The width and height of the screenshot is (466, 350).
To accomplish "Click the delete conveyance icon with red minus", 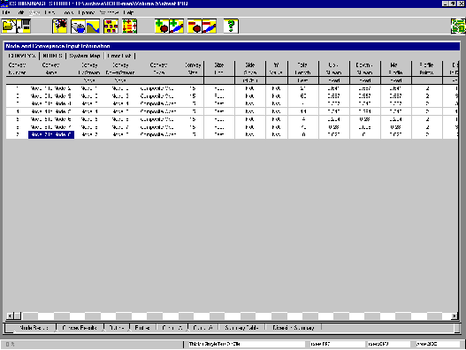I will pyautogui.click(x=210, y=27).
